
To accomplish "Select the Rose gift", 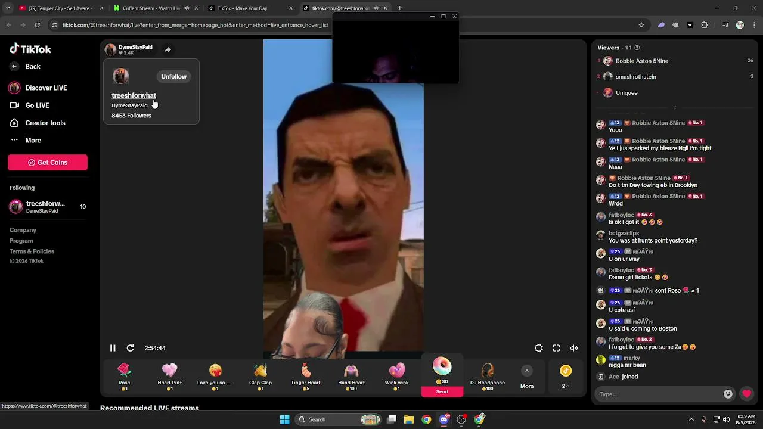I will point(124,377).
